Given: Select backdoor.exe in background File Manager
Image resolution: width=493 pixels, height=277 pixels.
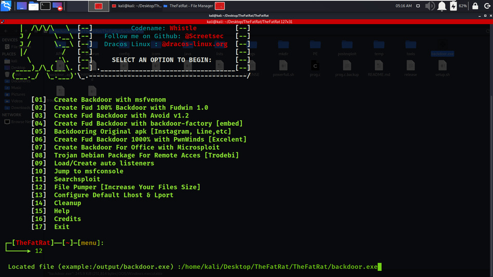Looking at the screenshot, I should coord(442,48).
